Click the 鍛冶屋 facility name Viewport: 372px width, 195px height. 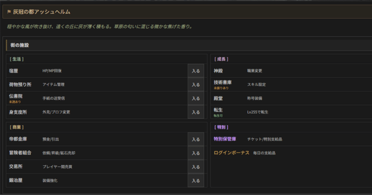click(x=16, y=180)
